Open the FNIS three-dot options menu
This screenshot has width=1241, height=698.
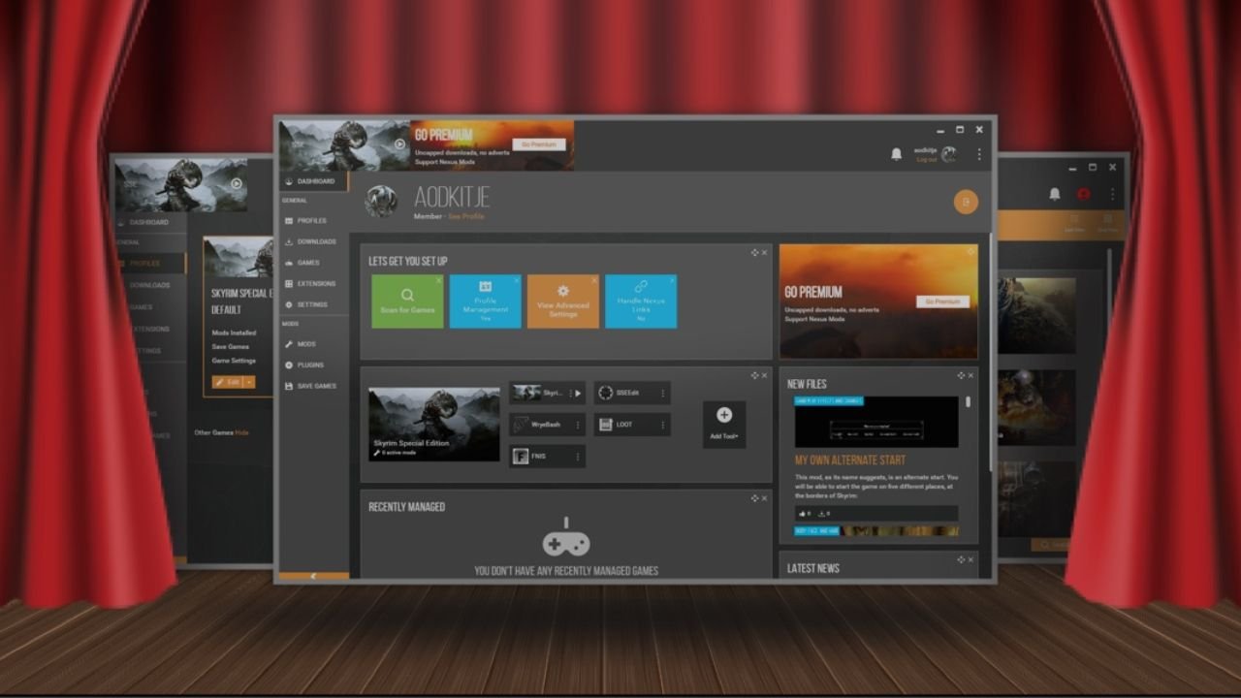(578, 457)
